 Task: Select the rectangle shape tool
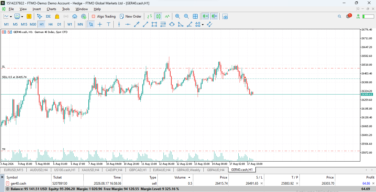pyautogui.click(x=154, y=24)
